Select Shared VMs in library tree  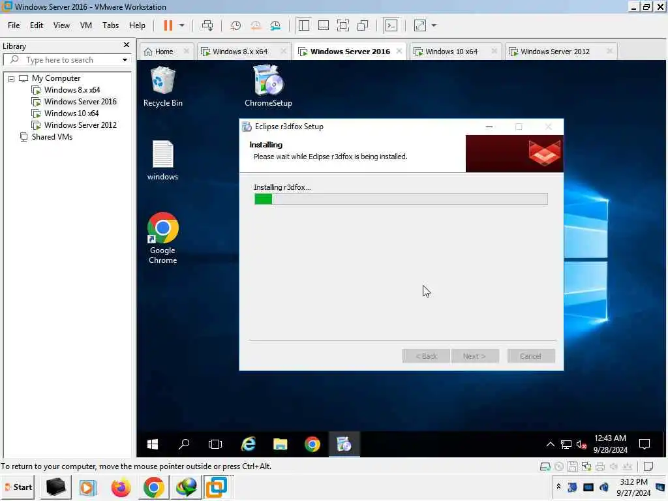point(52,137)
